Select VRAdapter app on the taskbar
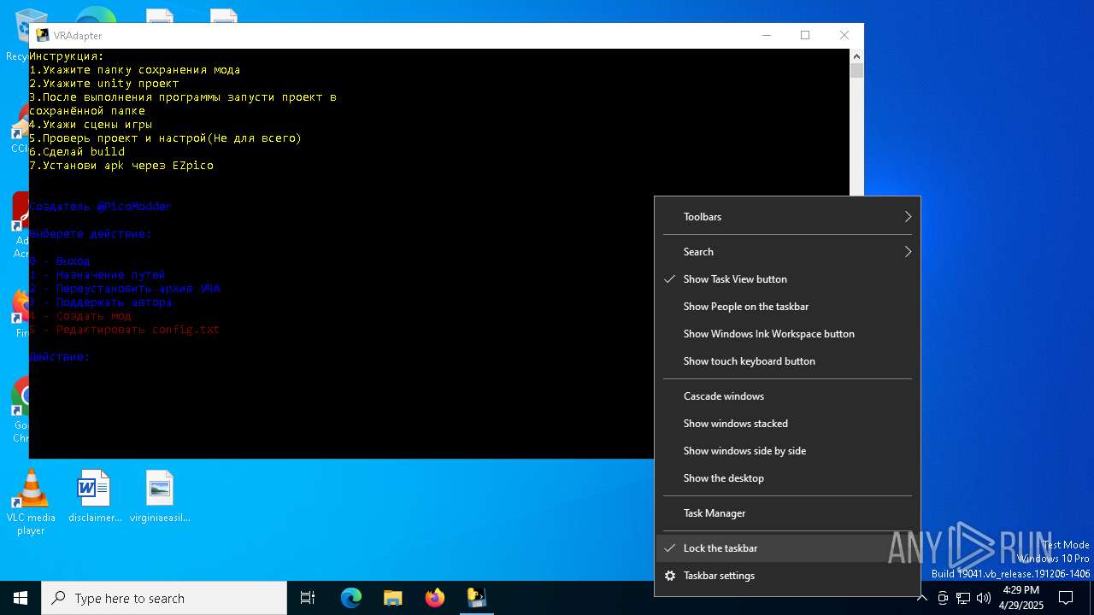 pyautogui.click(x=476, y=598)
